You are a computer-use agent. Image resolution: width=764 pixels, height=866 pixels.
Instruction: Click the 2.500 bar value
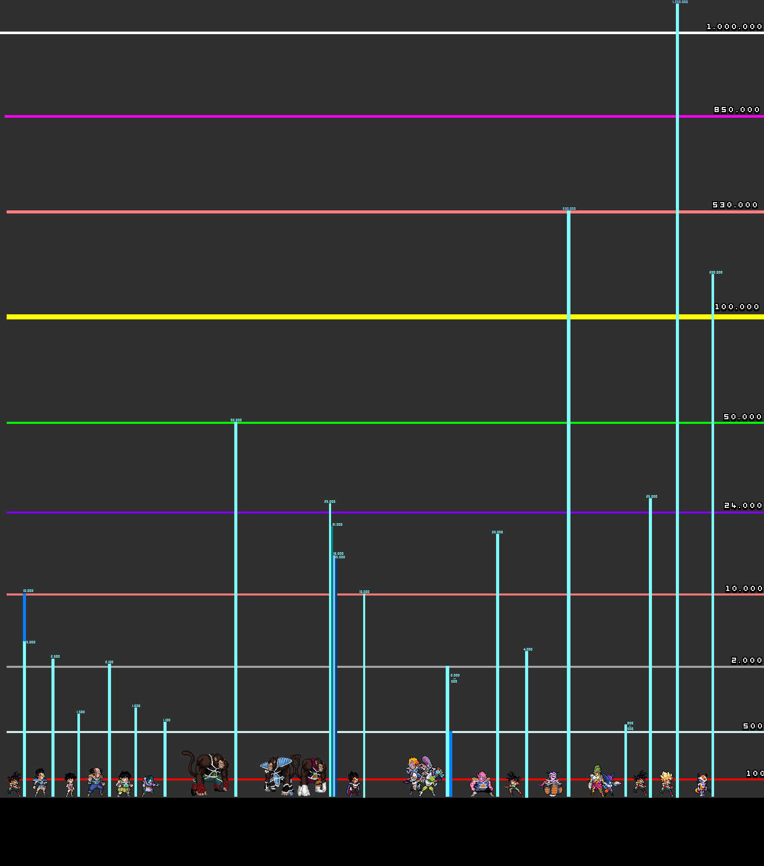pyautogui.click(x=55, y=657)
